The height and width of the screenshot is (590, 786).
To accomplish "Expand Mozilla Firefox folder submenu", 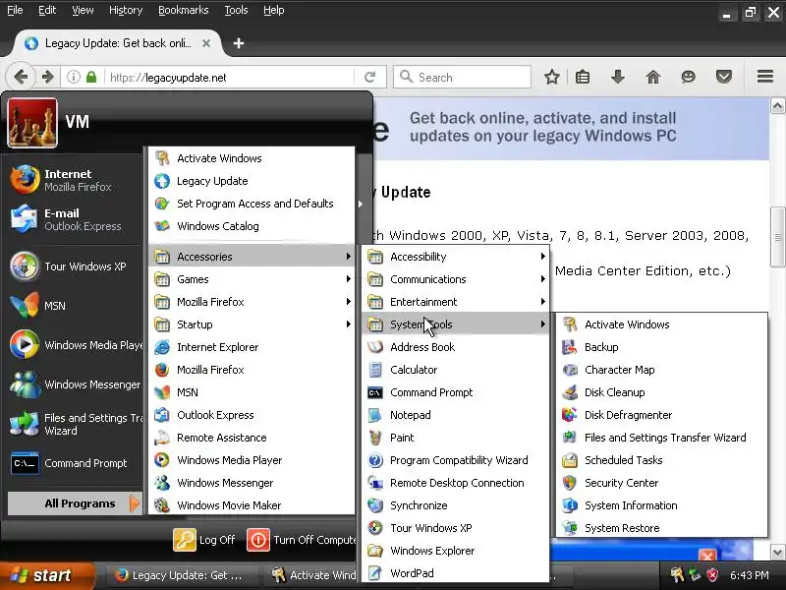I will [252, 302].
